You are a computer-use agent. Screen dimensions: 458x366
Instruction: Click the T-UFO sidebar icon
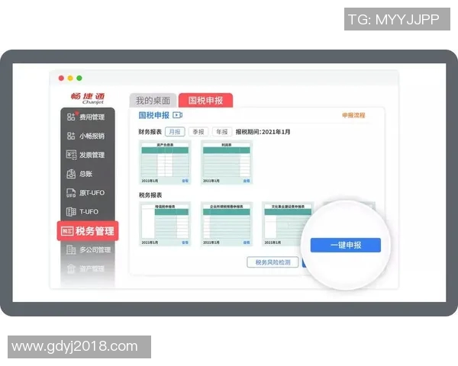pyautogui.click(x=71, y=212)
